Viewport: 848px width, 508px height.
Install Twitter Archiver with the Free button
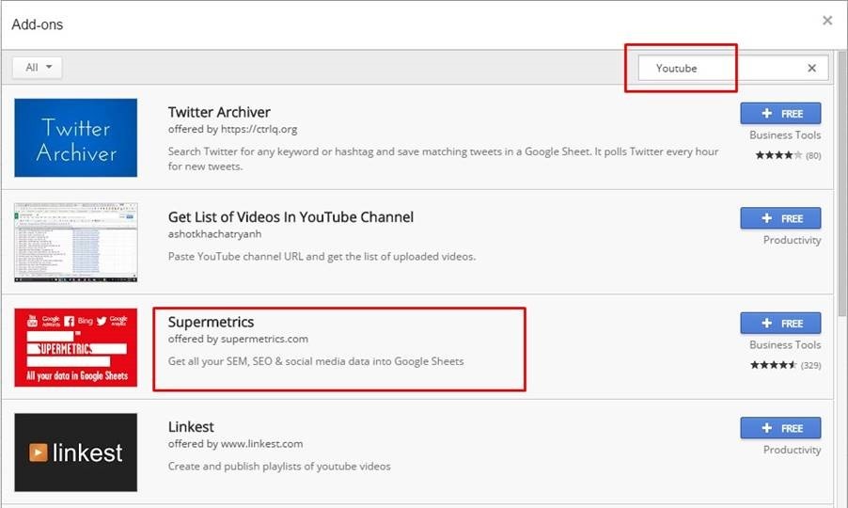pos(780,114)
